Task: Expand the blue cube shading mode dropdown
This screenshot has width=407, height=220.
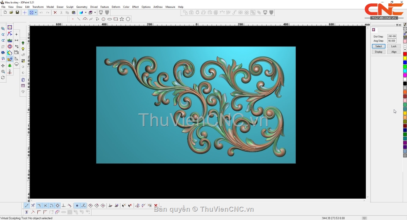Action: (85, 13)
